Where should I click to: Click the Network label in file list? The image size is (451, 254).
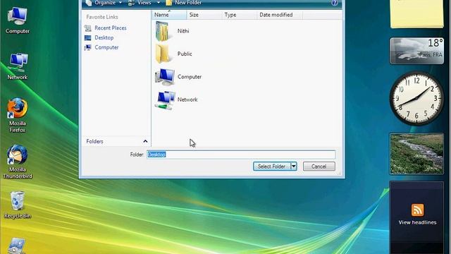click(187, 99)
